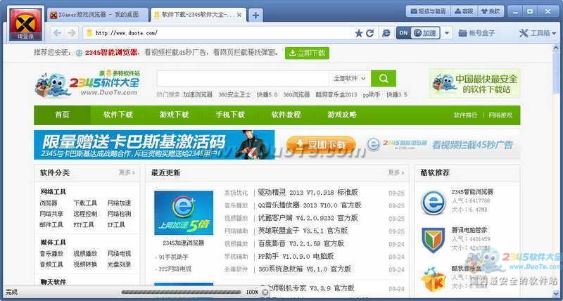This screenshot has height=301, width=563.
Task: Open dropdown arrow next to 加速
Action: (446, 33)
